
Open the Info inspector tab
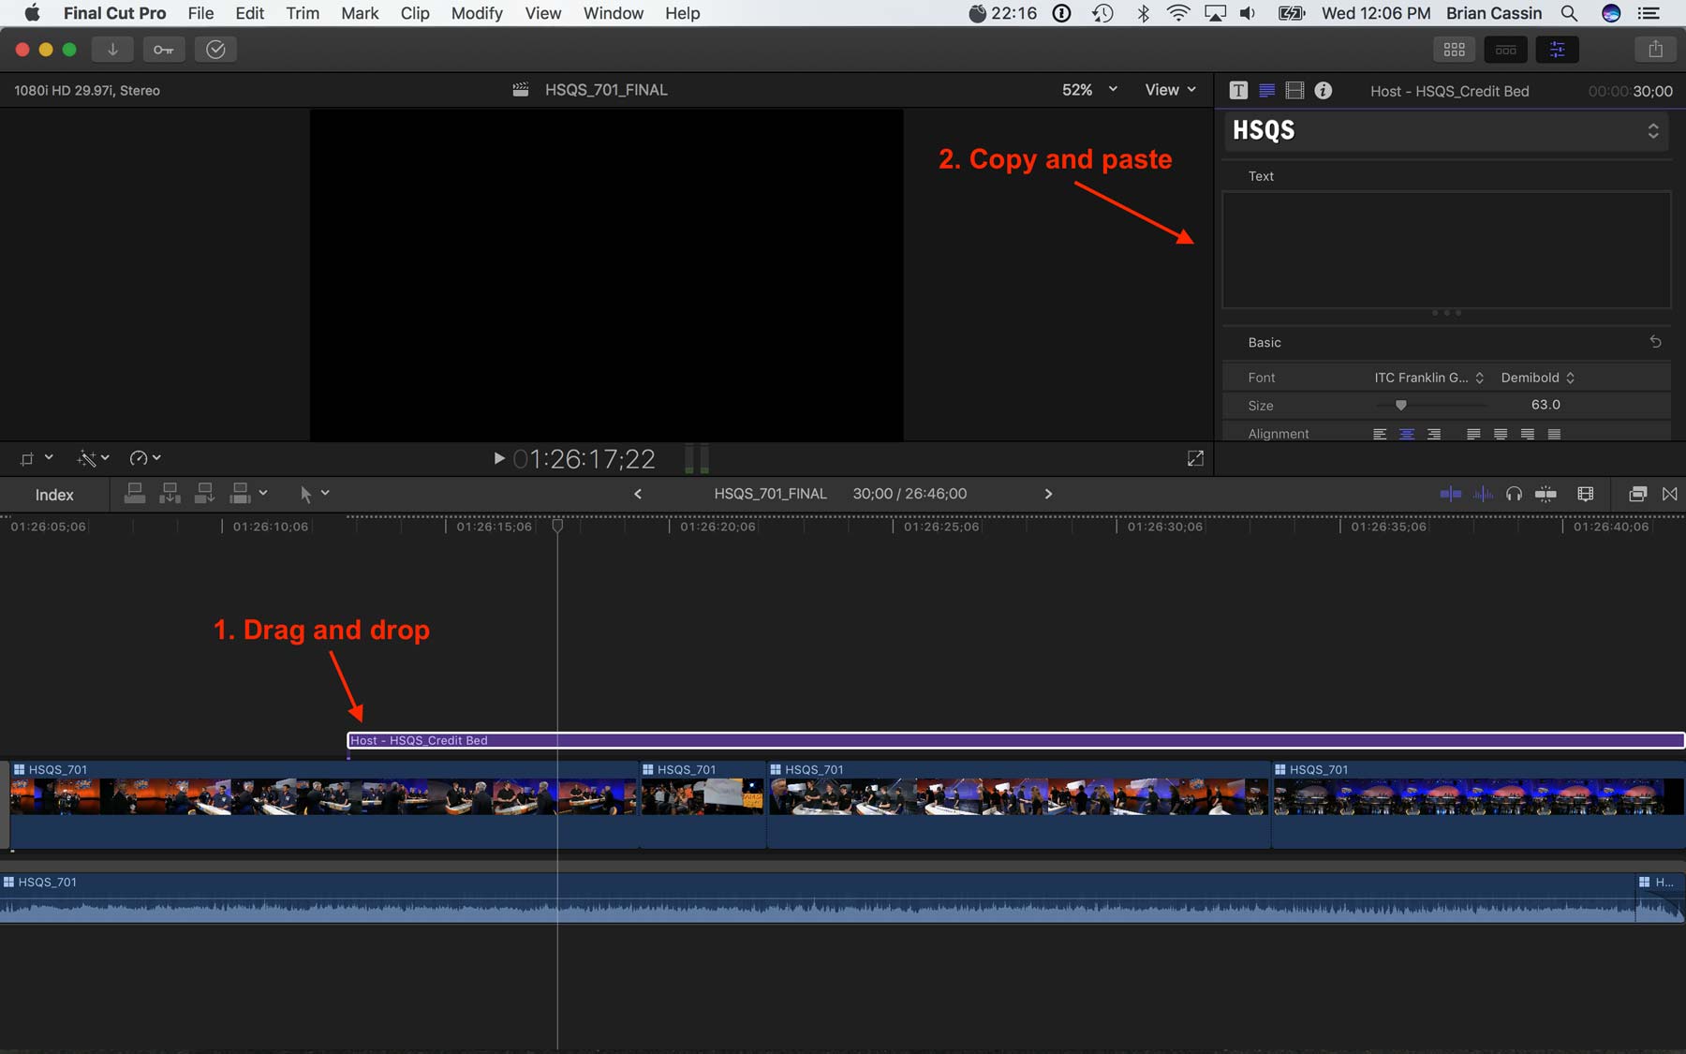click(1323, 91)
